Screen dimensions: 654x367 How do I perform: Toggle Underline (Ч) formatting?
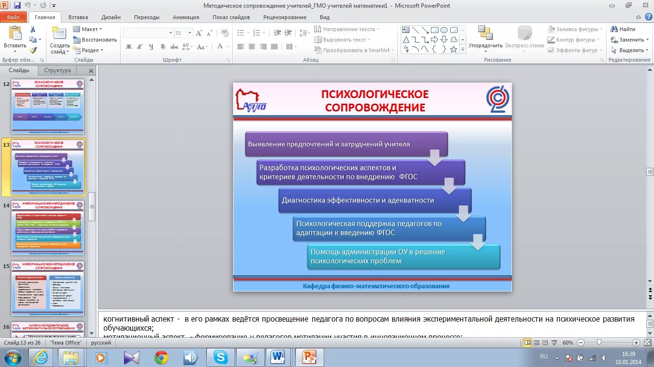click(151, 46)
